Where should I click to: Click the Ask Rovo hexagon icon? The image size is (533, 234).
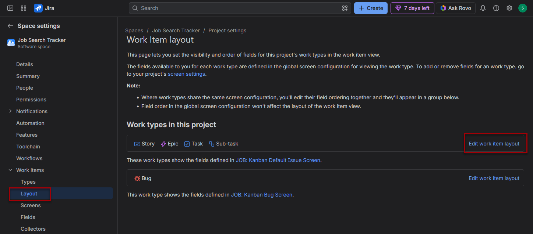443,8
